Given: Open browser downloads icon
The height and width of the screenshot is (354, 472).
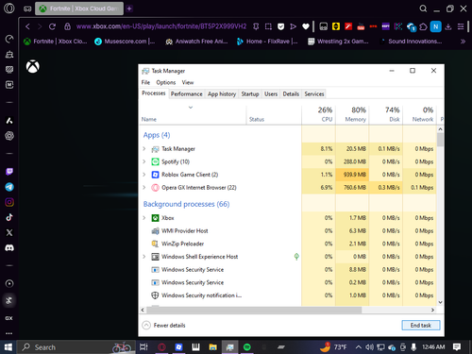Looking at the screenshot, I should 448,26.
